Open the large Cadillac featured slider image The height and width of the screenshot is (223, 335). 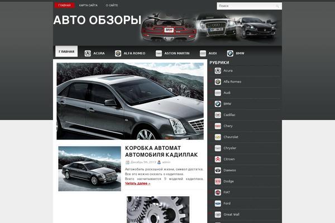coord(130,101)
